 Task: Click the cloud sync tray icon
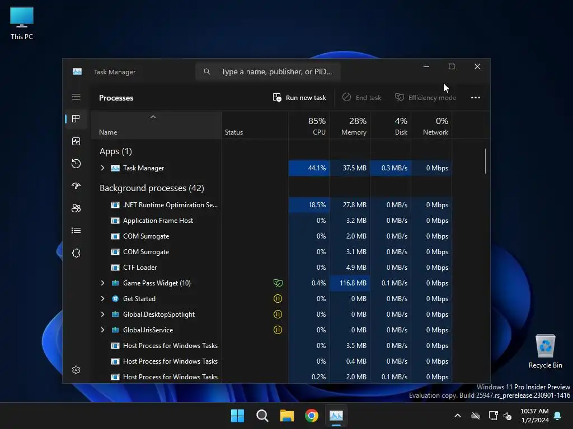point(476,416)
